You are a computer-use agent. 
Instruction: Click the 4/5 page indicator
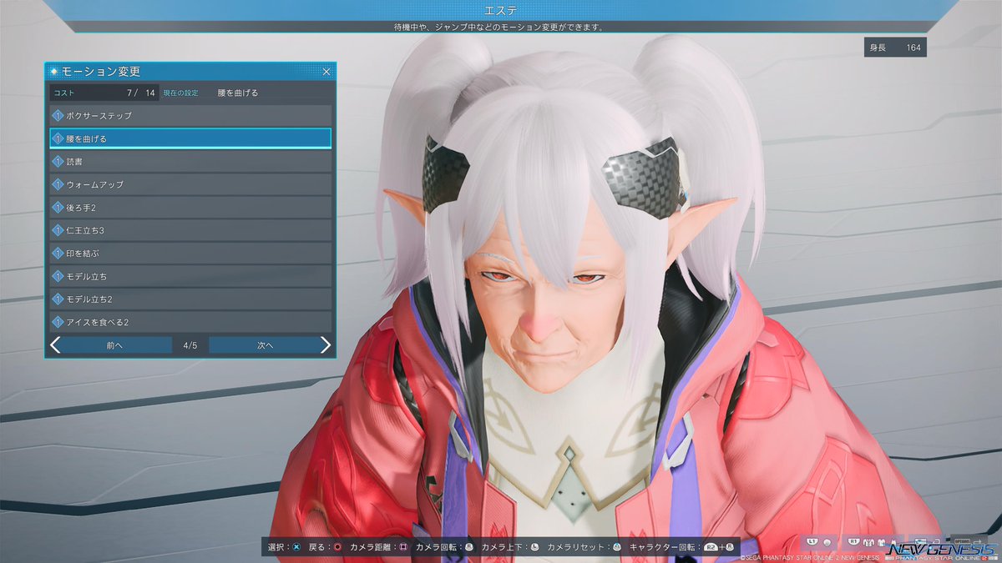[190, 344]
